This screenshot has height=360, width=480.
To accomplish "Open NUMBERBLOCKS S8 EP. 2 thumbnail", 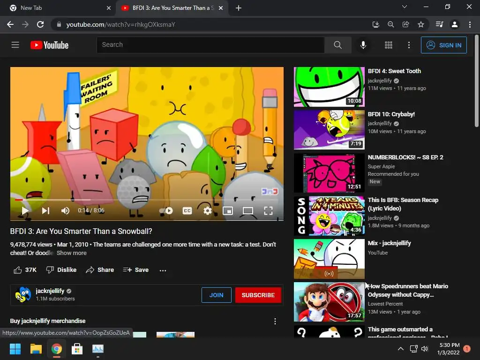I will 329,173.
